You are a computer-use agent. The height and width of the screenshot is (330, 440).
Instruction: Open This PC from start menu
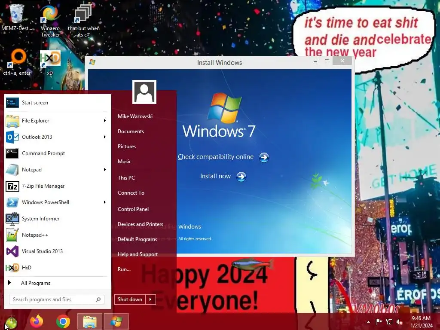[126, 177]
